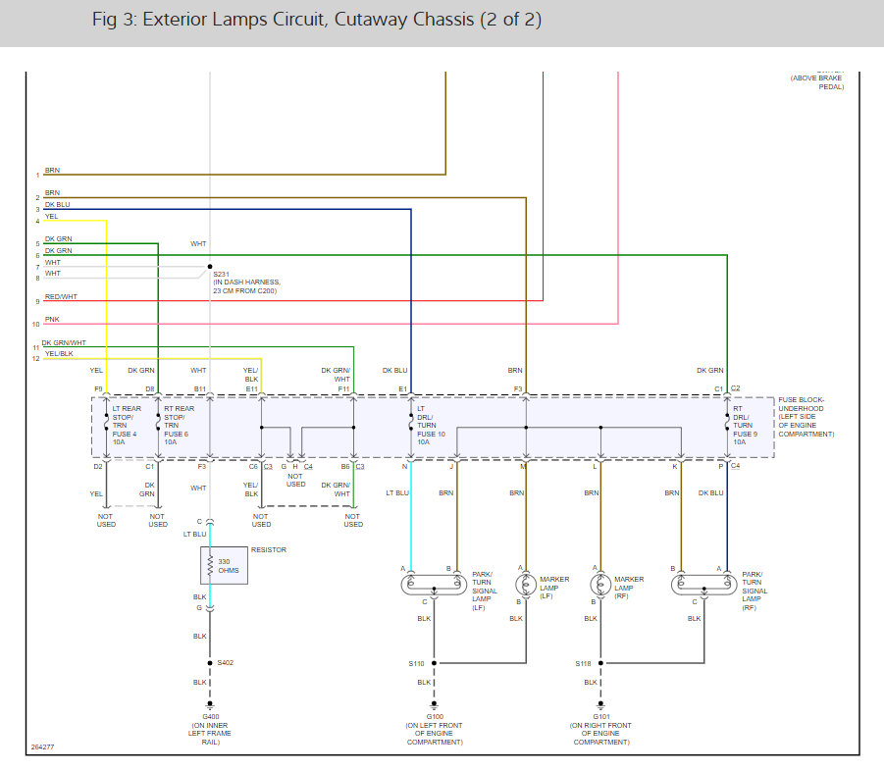884x772 pixels.
Task: Click the S110 label
Action: point(416,664)
